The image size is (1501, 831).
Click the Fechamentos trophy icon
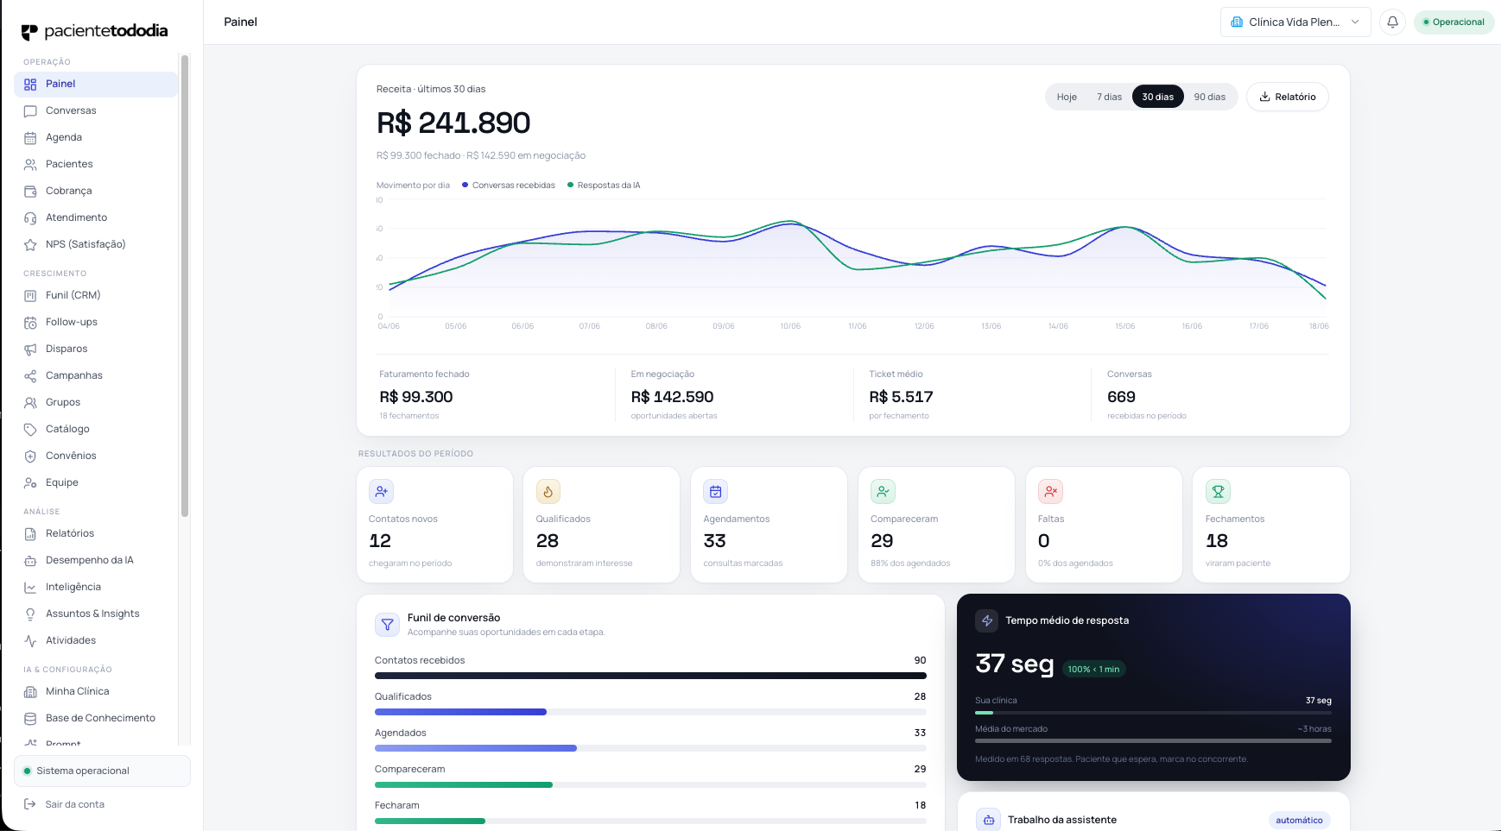[1218, 491]
